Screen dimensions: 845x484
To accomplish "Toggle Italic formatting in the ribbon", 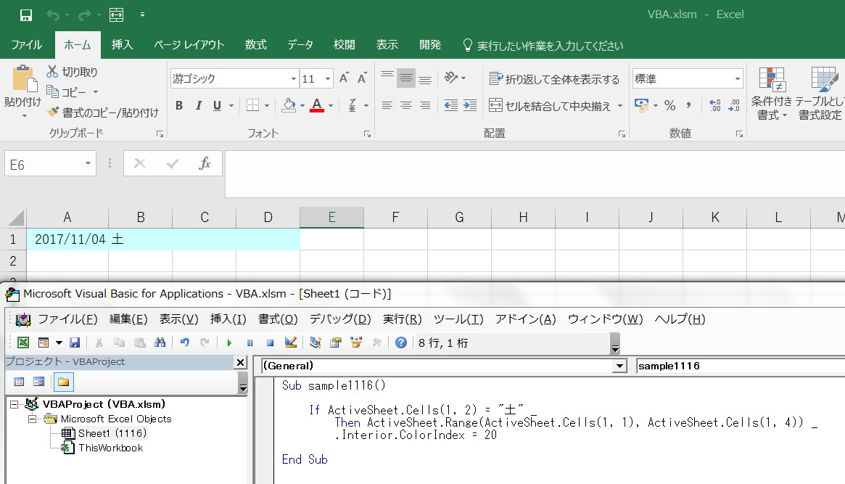I will [198, 106].
